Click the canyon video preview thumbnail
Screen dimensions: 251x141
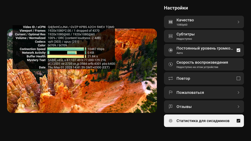pyautogui.click(x=82, y=71)
